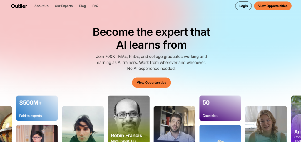This screenshot has height=142, width=301.
Task: Select the $500M+ Paid to experts card
Action: click(37, 108)
